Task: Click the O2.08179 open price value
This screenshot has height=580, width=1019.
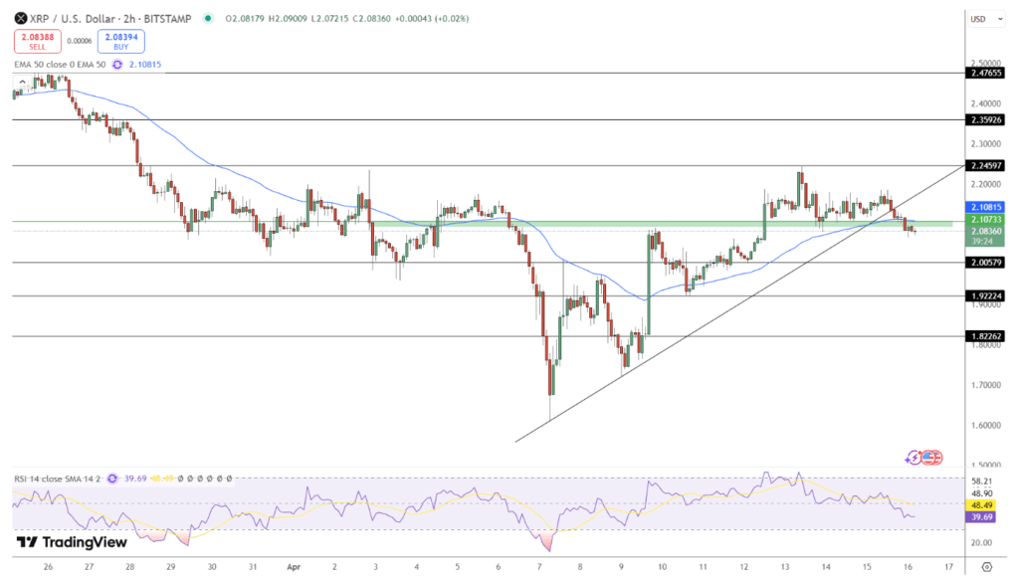Action: [x=245, y=19]
